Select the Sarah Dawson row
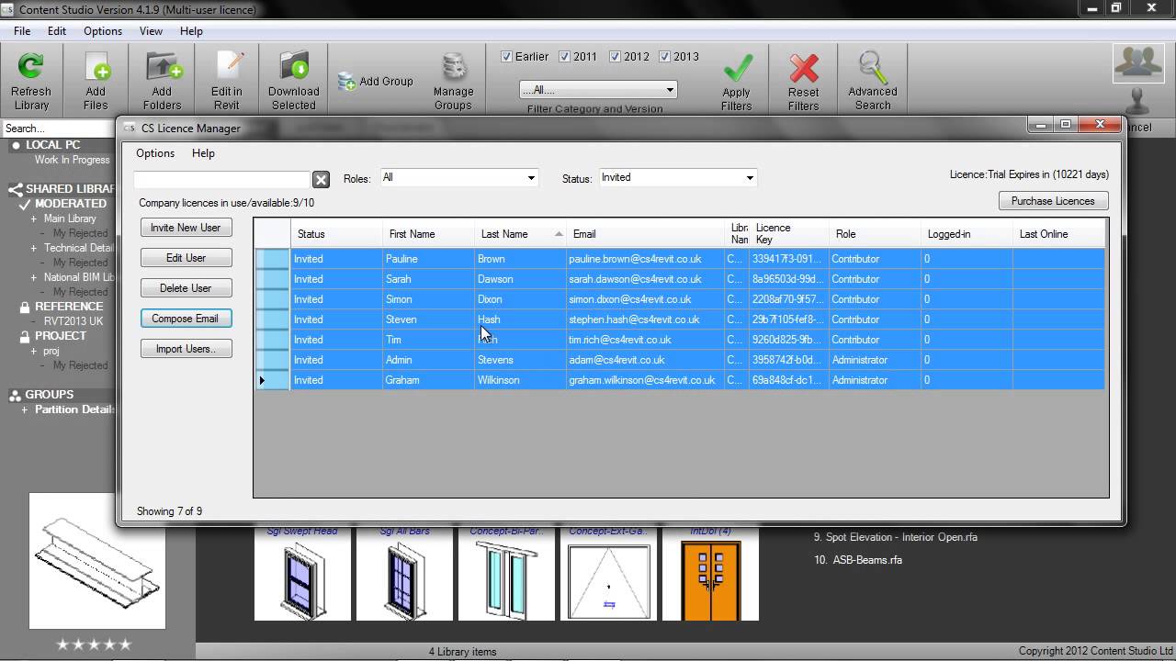 click(680, 279)
